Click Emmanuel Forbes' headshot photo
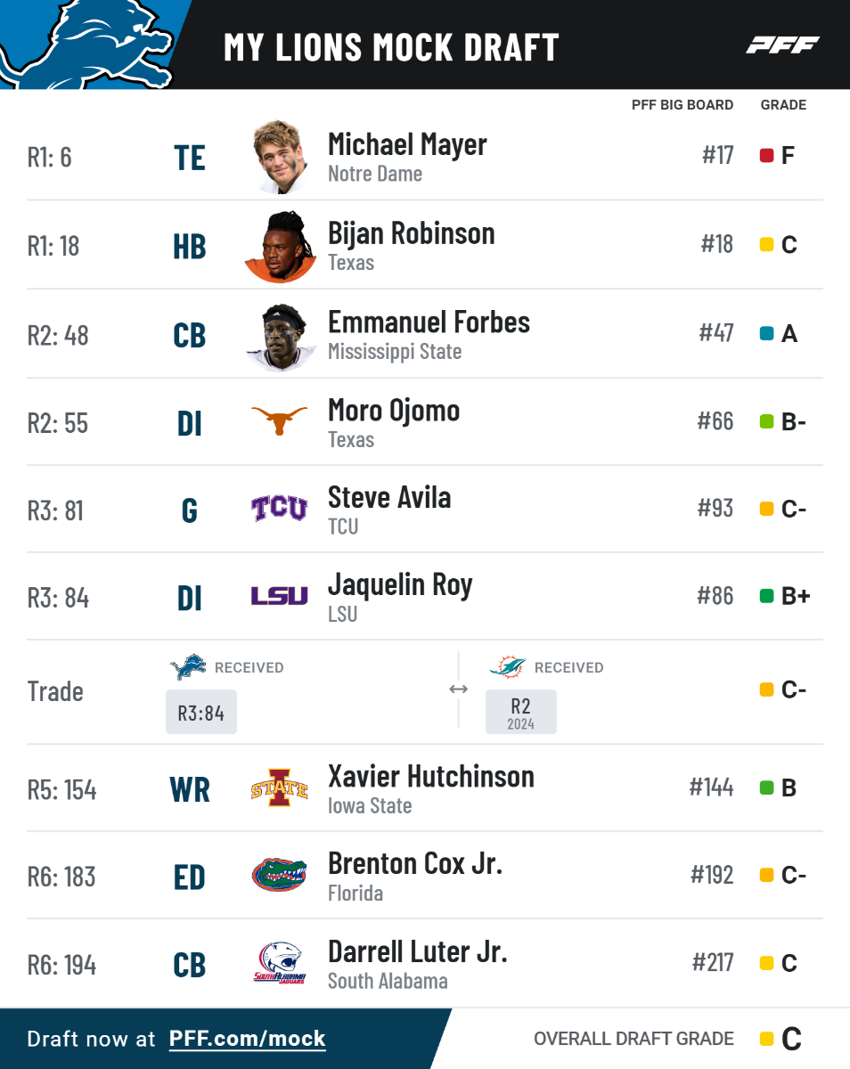Image resolution: width=850 pixels, height=1069 pixels. pos(281,336)
